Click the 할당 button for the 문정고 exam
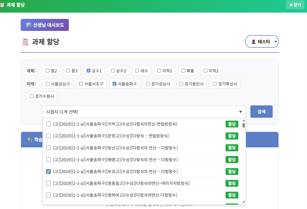The height and width of the screenshot is (209, 307). point(232,136)
